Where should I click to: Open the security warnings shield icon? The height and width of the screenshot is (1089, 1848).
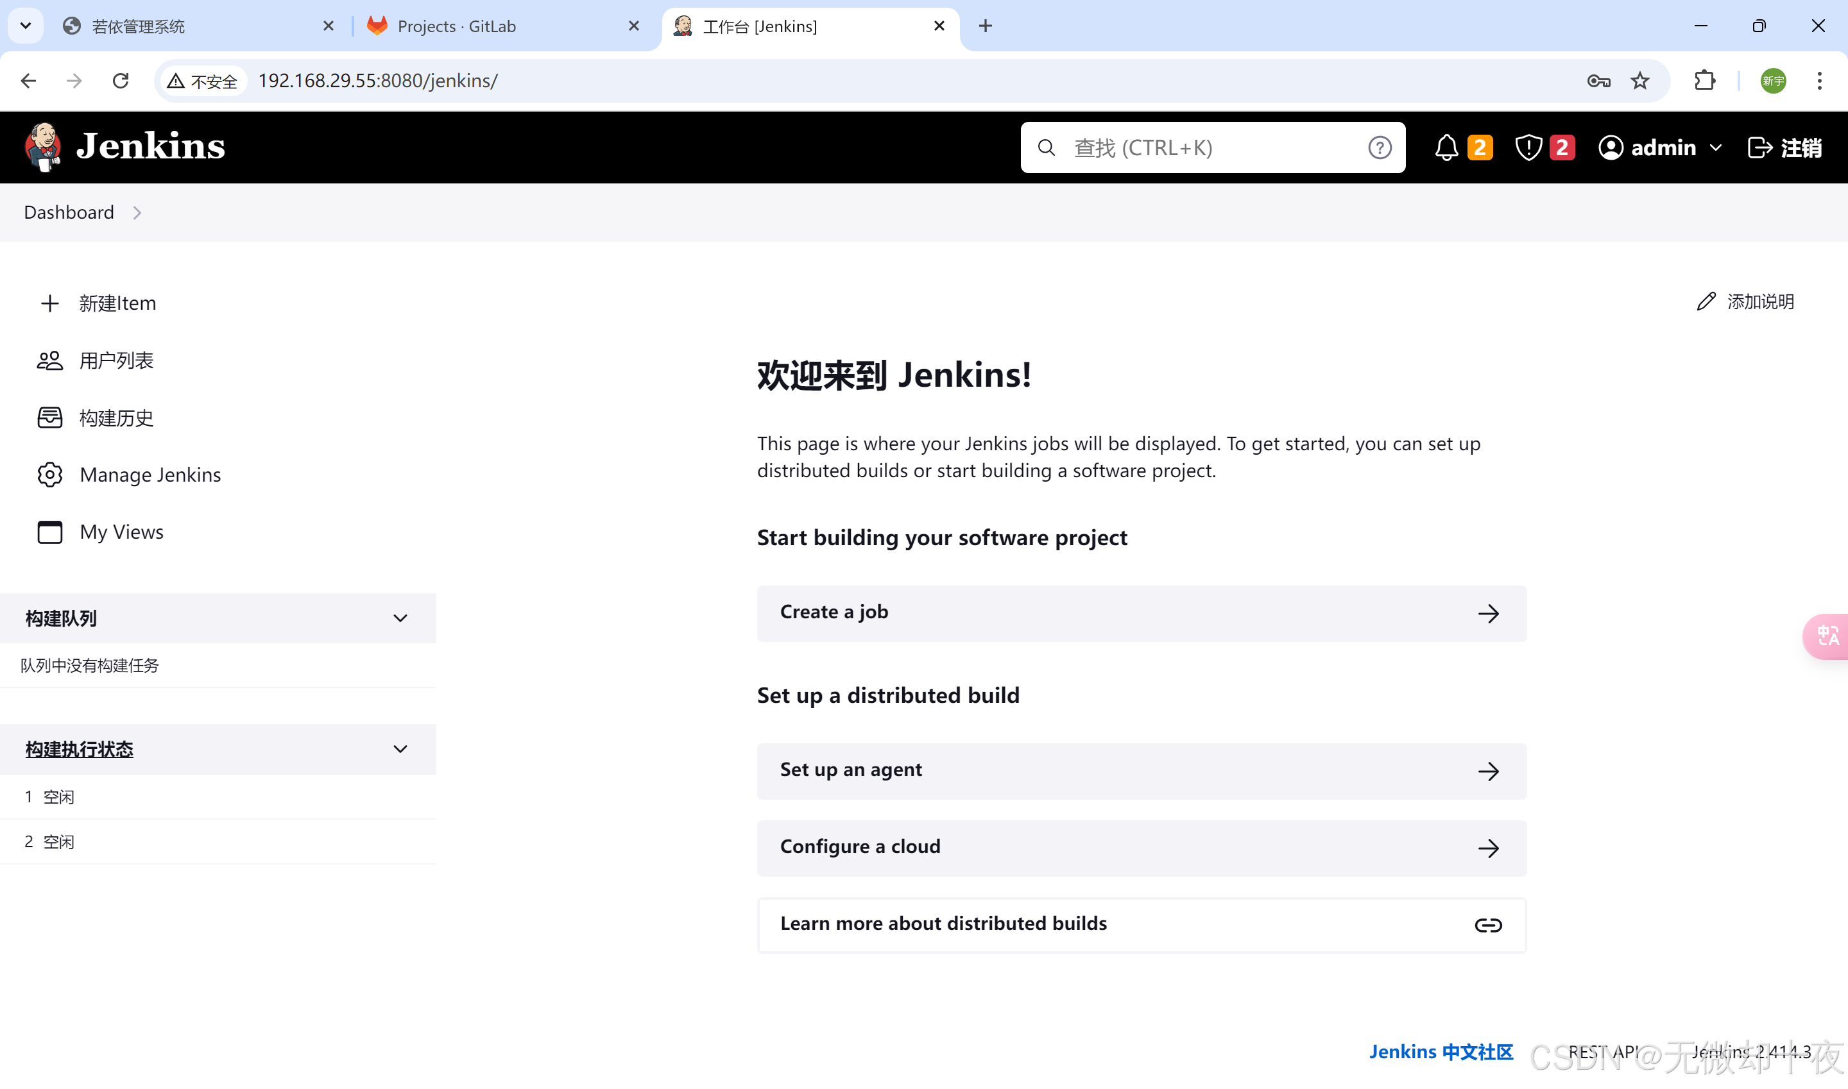tap(1528, 148)
